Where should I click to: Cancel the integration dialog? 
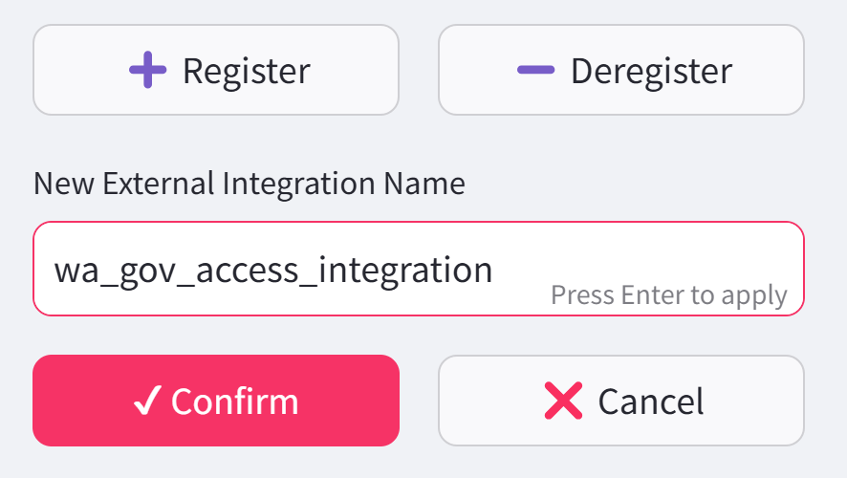click(x=621, y=401)
